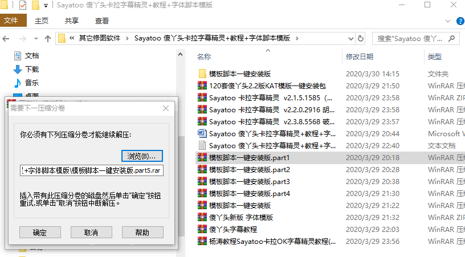Select Sayatoo v2.3.8.5568 archive icon
Image resolution: width=465 pixels, height=257 pixels.
click(x=202, y=121)
